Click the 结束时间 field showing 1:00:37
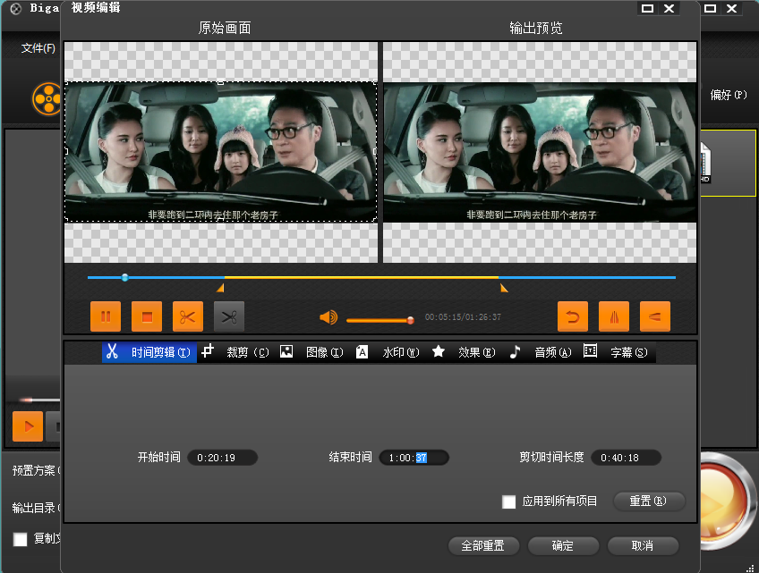The height and width of the screenshot is (573, 759). click(x=414, y=458)
